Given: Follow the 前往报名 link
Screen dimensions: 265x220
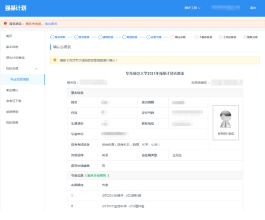Looking at the screenshot, I should pyautogui.click(x=51, y=24).
